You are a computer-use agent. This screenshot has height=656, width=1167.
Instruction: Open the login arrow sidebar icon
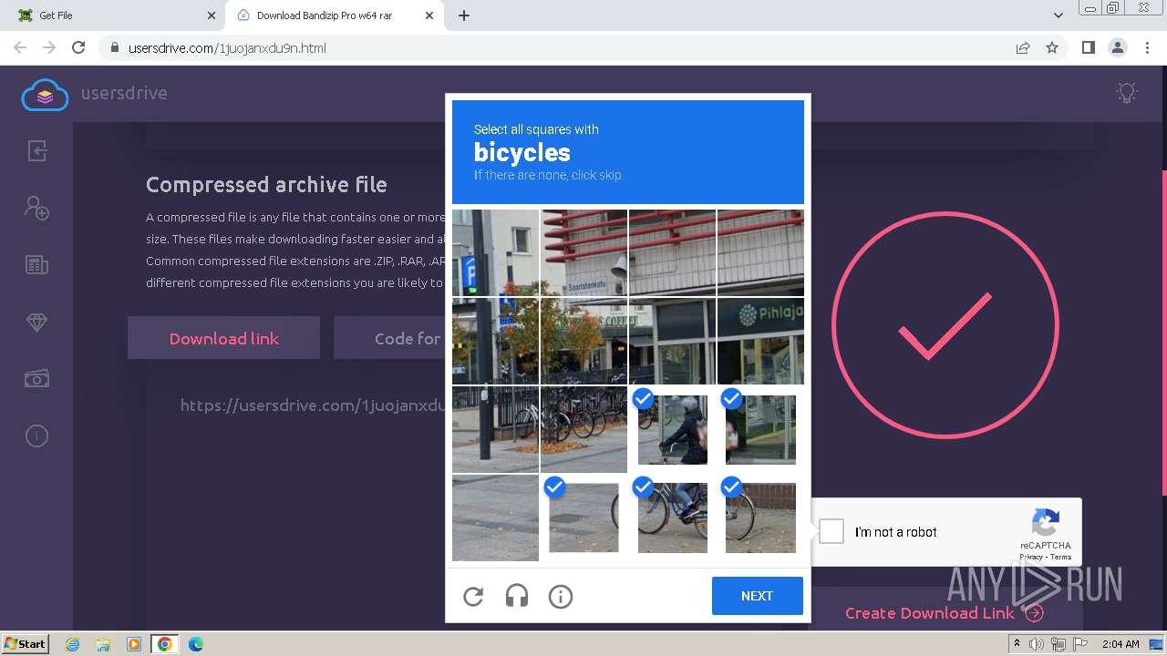tap(36, 150)
